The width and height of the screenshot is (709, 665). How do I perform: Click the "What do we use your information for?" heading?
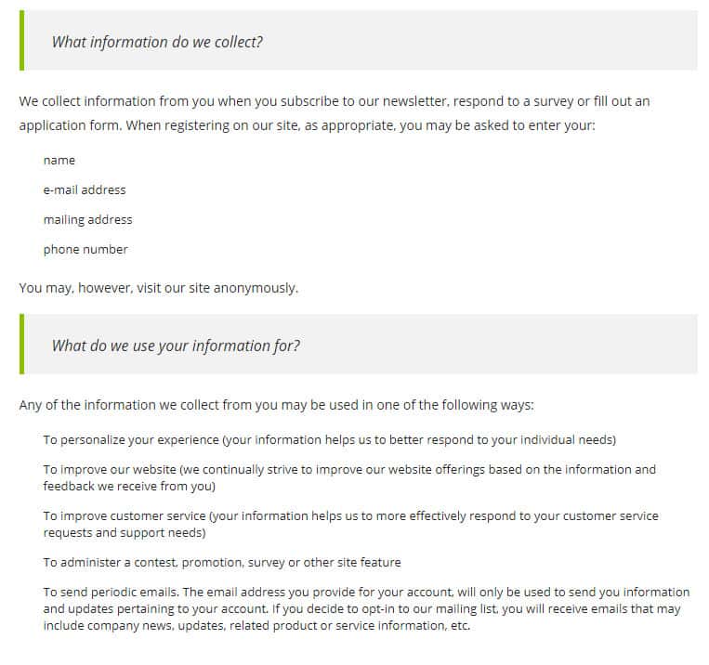coord(176,346)
